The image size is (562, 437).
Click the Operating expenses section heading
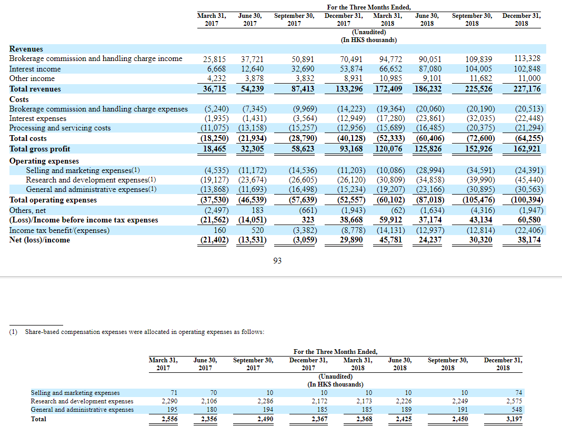tap(44, 161)
